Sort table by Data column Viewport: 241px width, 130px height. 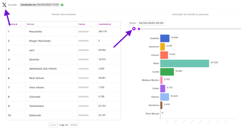click(x=81, y=24)
